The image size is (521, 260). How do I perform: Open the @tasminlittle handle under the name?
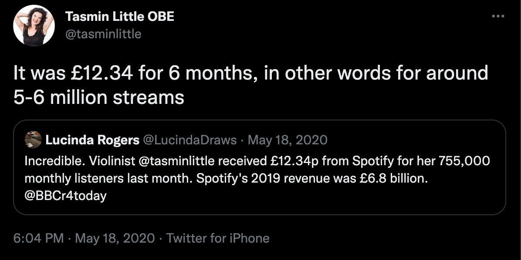103,34
